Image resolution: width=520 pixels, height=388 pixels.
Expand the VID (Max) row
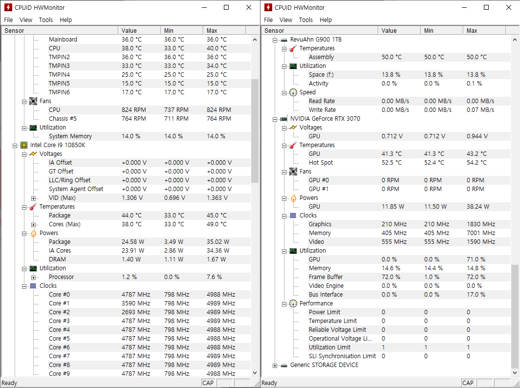click(34, 198)
